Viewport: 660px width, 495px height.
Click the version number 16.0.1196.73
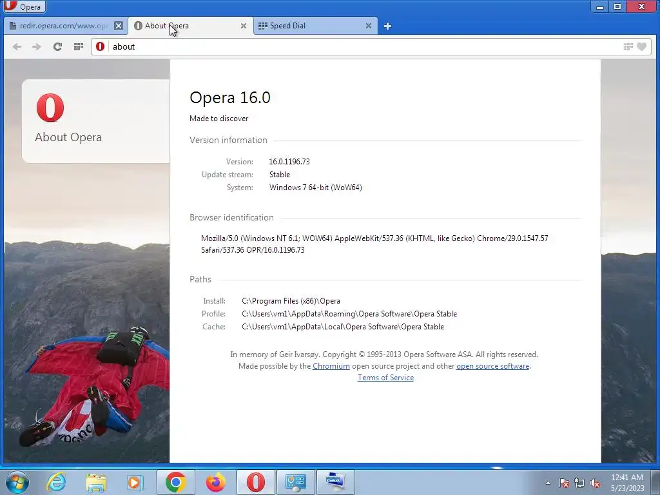click(x=289, y=162)
